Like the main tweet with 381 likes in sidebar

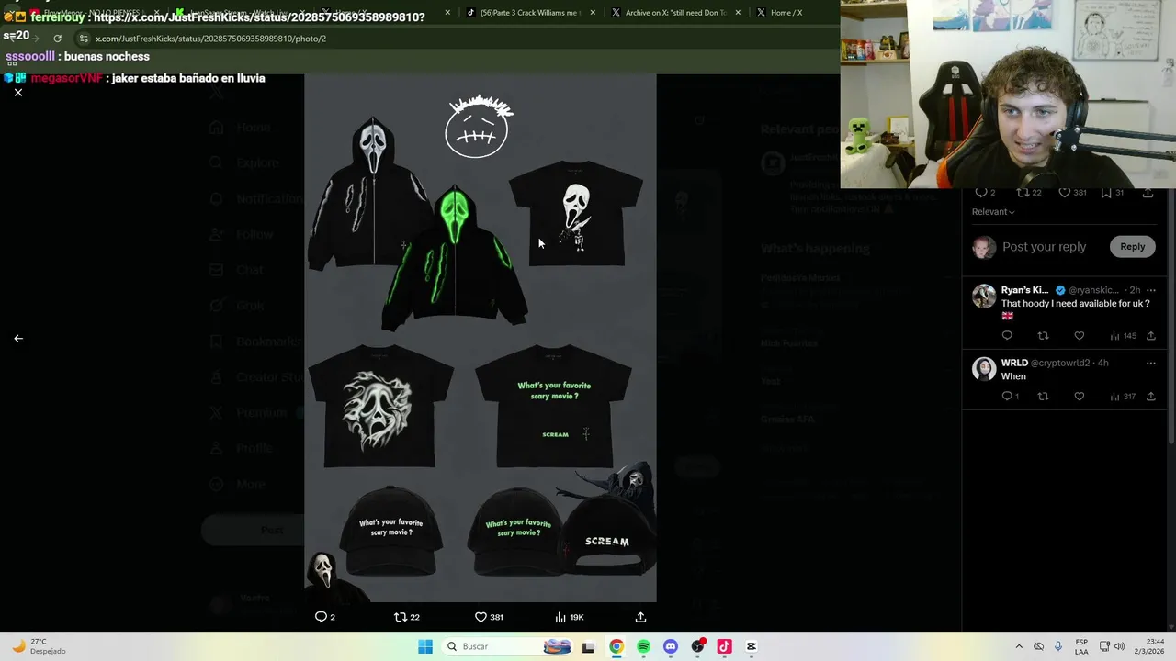coord(1073,193)
